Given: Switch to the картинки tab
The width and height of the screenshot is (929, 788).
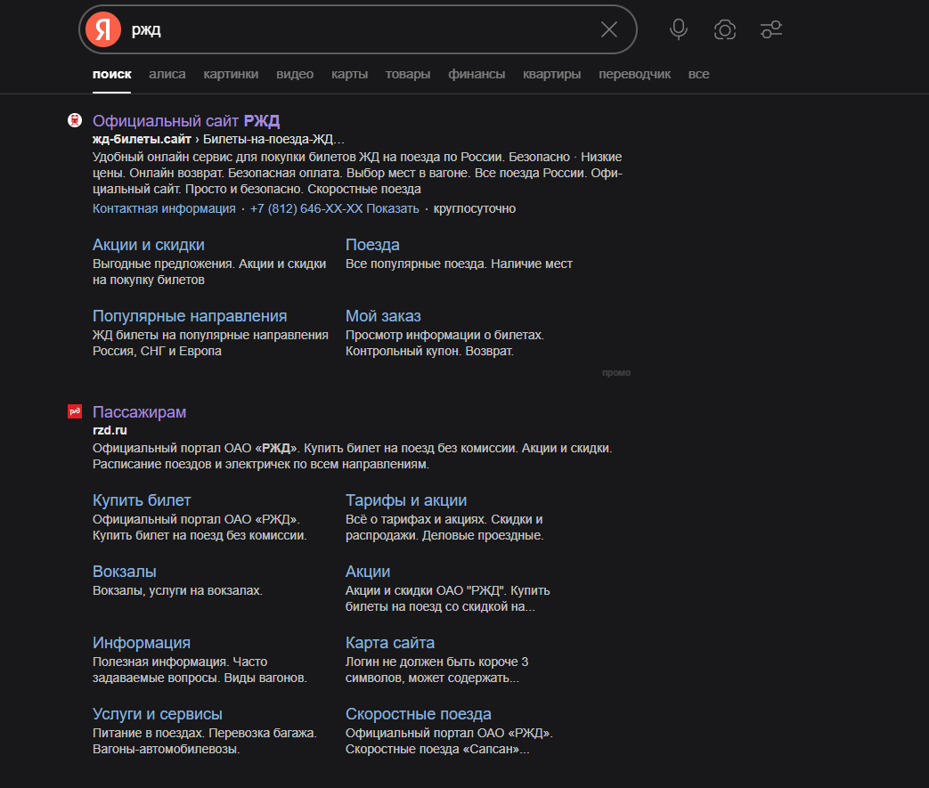Looking at the screenshot, I should point(231,74).
